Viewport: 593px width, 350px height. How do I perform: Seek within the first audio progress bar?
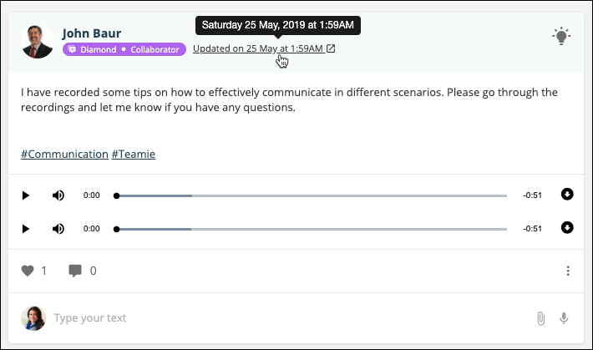tap(310, 195)
